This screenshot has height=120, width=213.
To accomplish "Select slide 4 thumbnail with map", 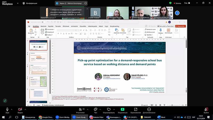I will (x=38, y=82).
